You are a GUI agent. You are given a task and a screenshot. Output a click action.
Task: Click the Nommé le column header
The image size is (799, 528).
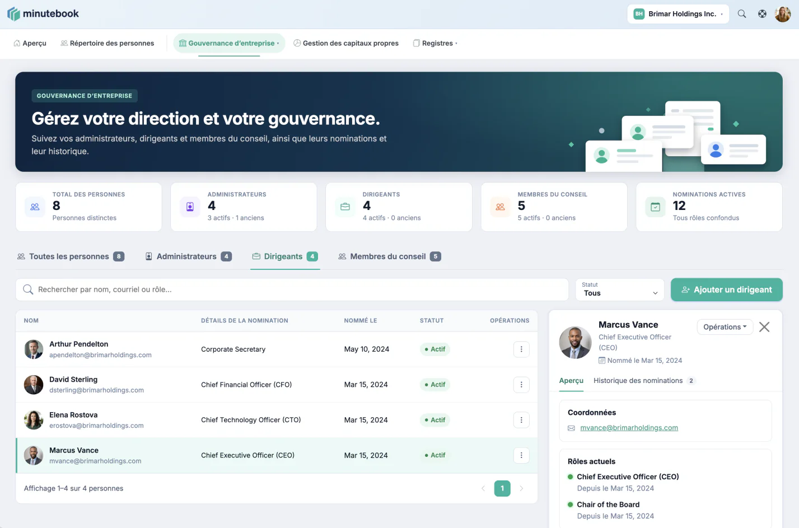coord(361,321)
